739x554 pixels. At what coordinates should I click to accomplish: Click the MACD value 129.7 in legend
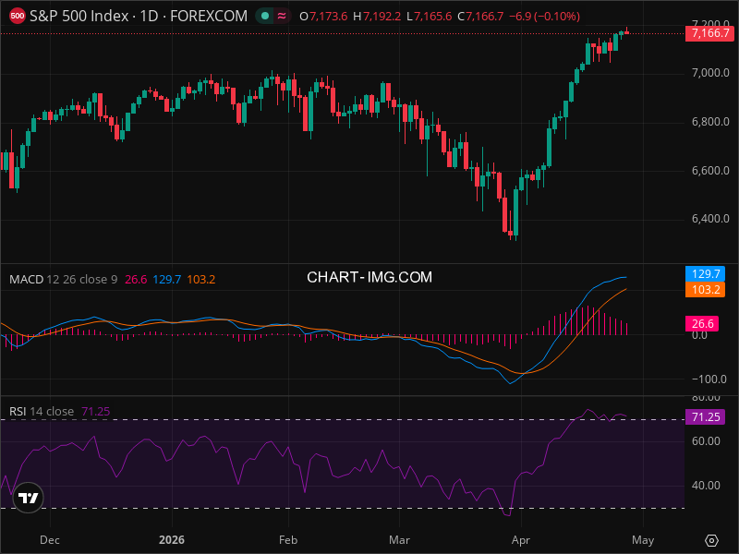click(x=167, y=280)
